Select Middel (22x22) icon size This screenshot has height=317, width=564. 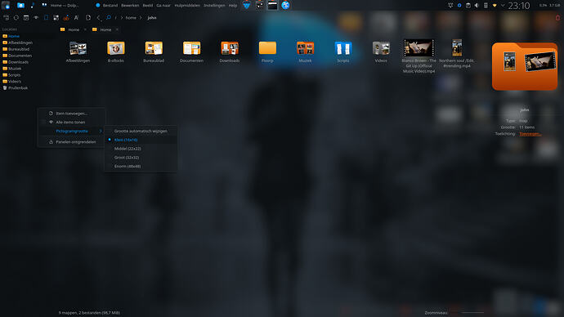pyautogui.click(x=141, y=149)
